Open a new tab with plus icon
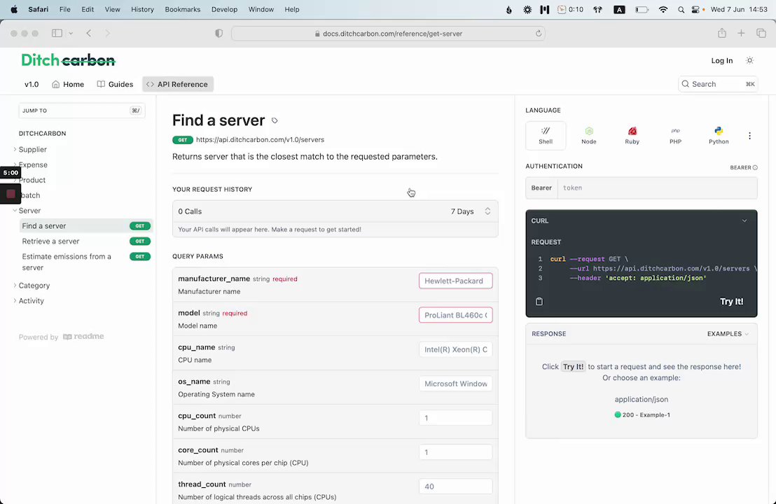 click(x=741, y=33)
